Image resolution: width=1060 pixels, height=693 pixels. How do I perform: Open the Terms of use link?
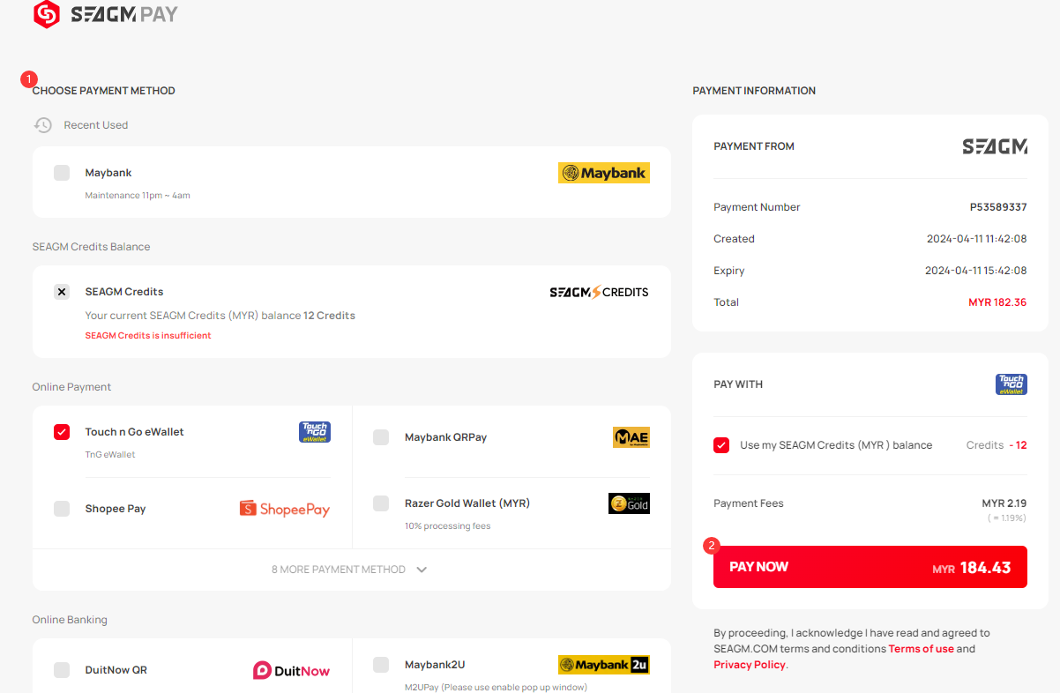coord(922,649)
